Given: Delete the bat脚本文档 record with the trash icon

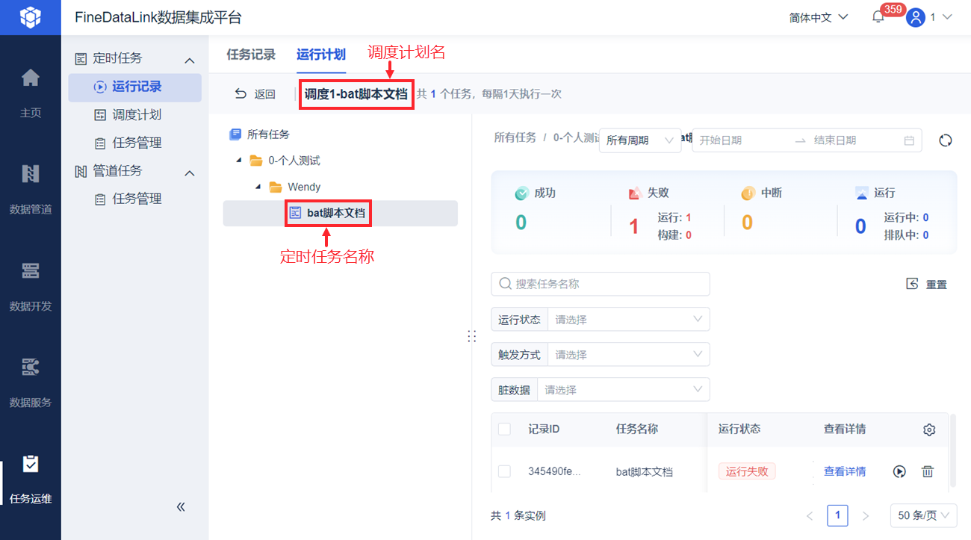Looking at the screenshot, I should pos(928,471).
